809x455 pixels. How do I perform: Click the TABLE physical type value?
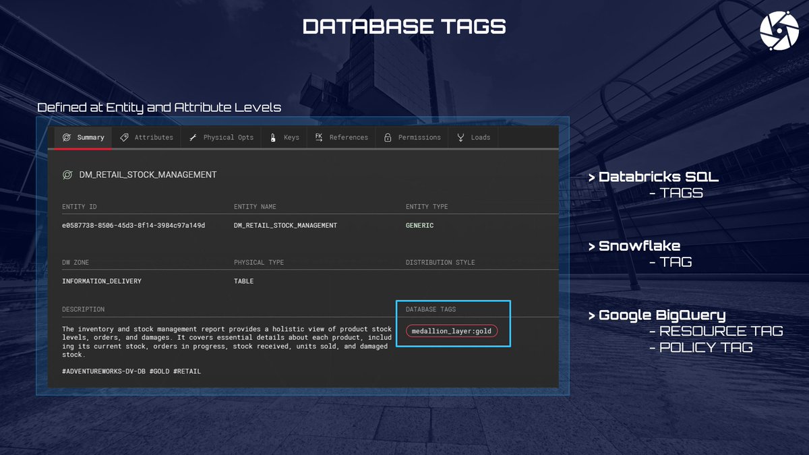click(x=243, y=281)
